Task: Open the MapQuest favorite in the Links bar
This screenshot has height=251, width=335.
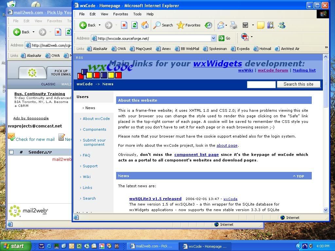Action: [141, 49]
